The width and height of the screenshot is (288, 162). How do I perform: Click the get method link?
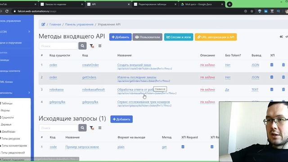[x=164, y=147]
